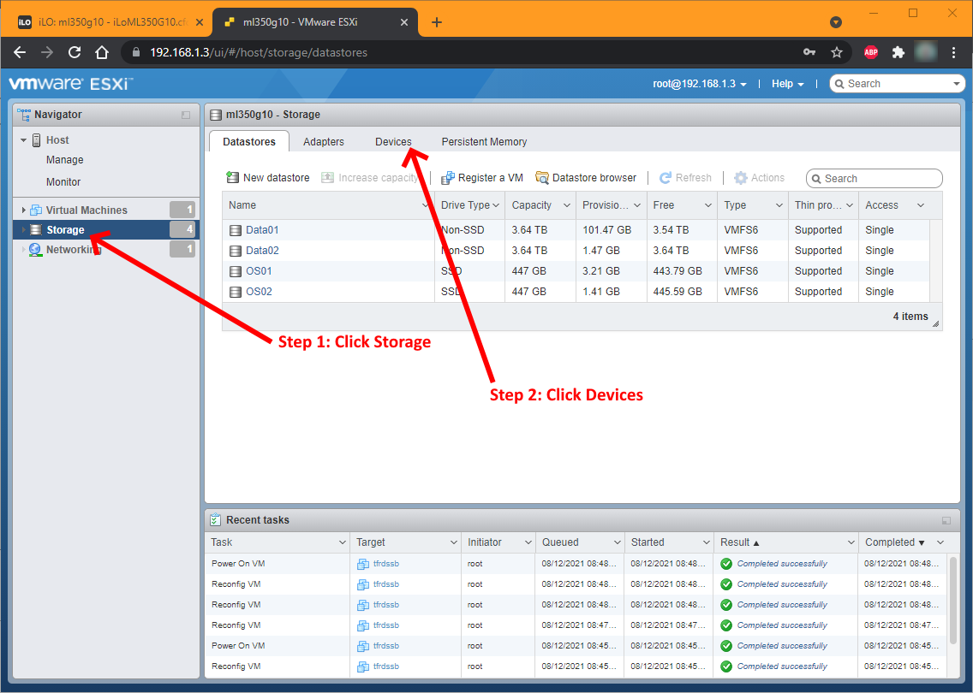Image resolution: width=973 pixels, height=693 pixels.
Task: Open the Chrome three-dot menu
Action: coord(954,53)
